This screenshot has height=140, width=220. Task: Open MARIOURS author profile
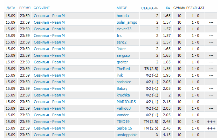tap(126, 102)
